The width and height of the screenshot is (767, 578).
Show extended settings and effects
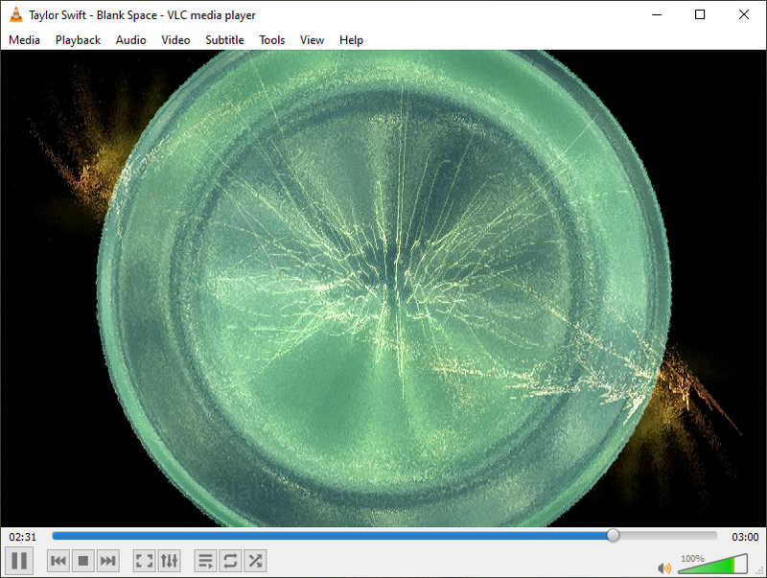tap(170, 561)
